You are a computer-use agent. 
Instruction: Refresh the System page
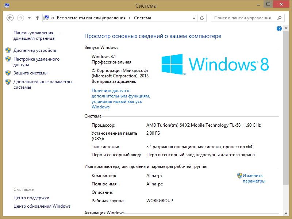pos(202,18)
